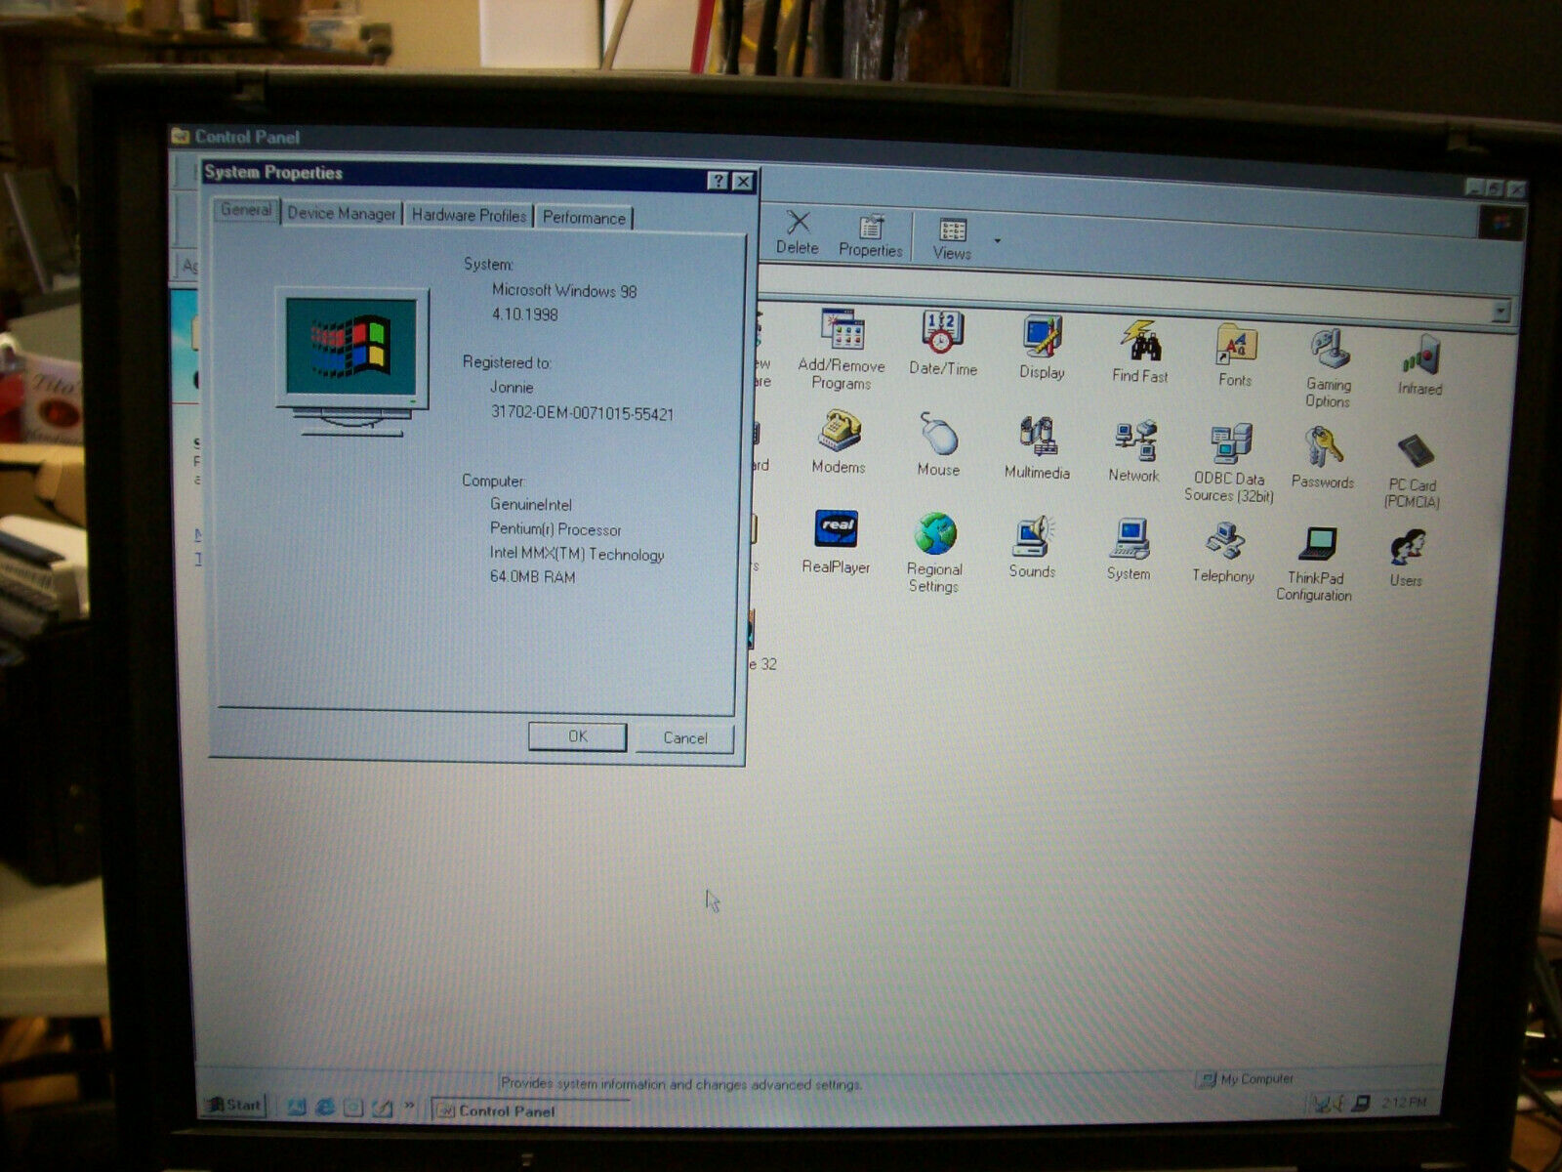Open the Users icon
The height and width of the screenshot is (1172, 1562).
tap(1407, 558)
